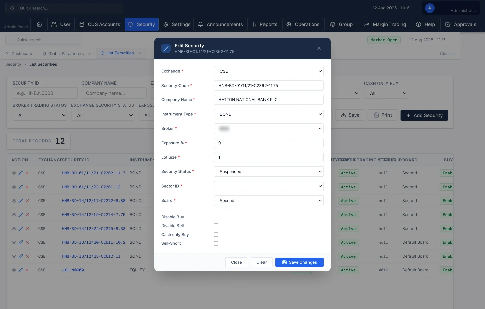Viewport: 485px width, 309px height.
Task: Click the administrator avatar icon
Action: 430,8
